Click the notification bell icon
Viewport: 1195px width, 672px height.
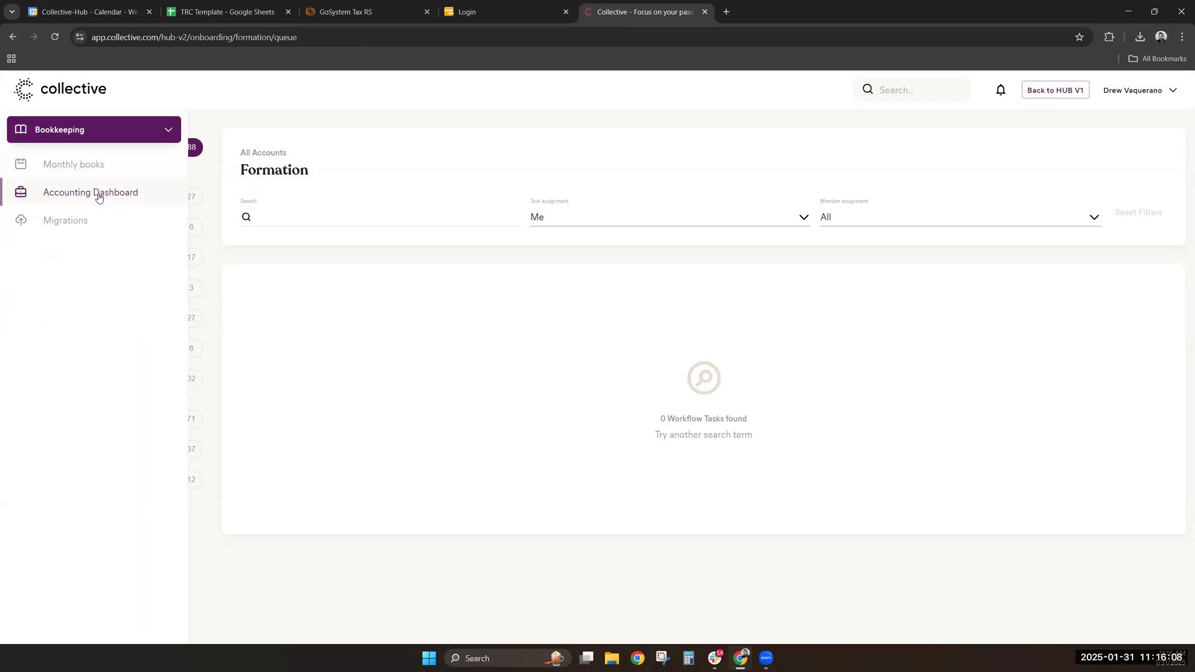tap(1000, 90)
